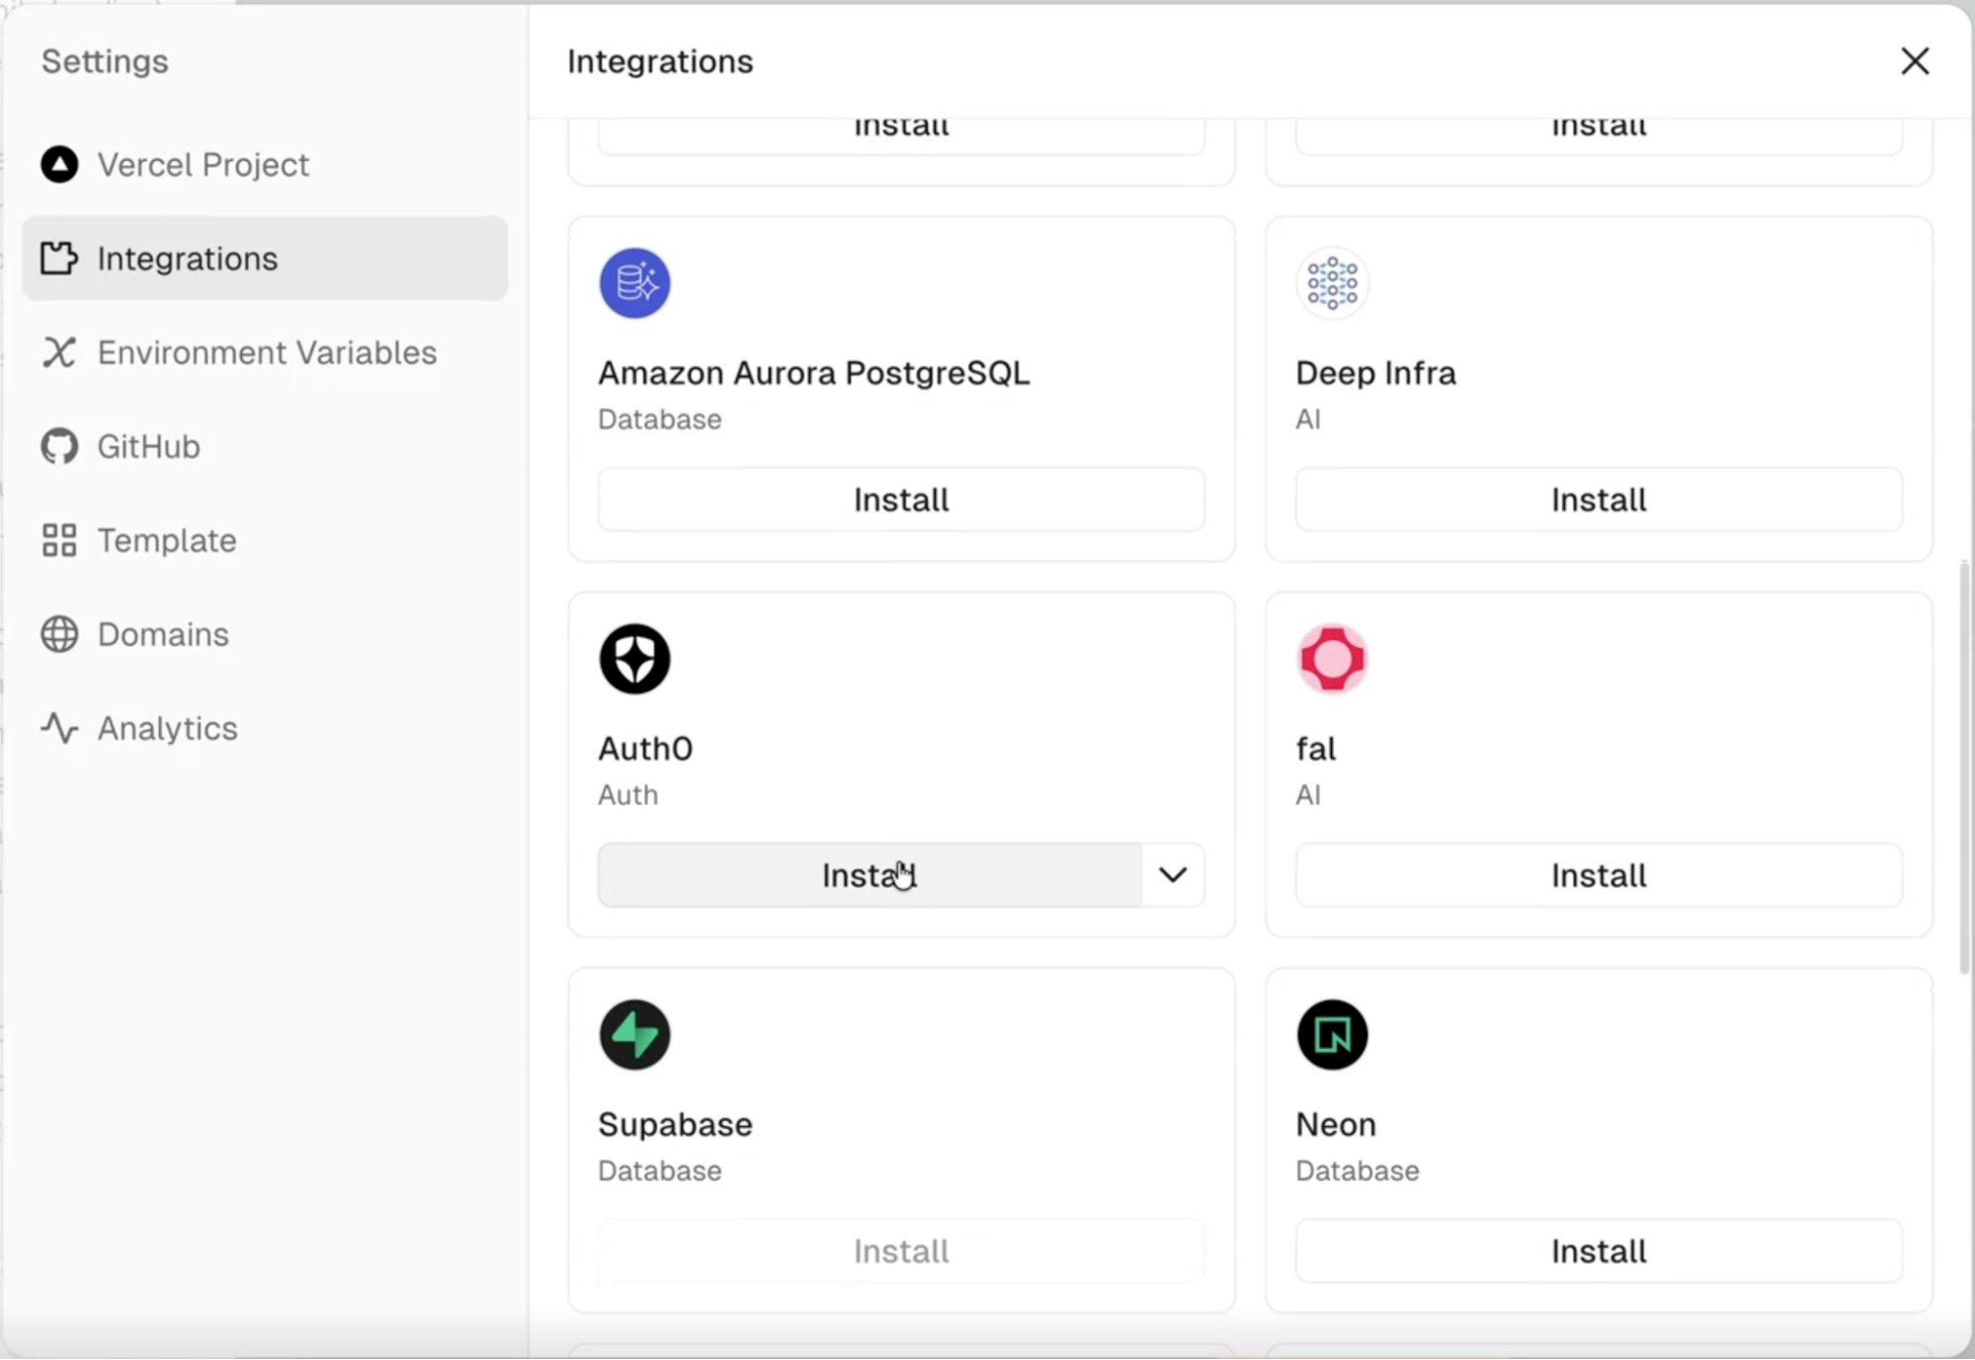Click the Integrations puzzle-piece icon
The width and height of the screenshot is (1975, 1360).
(x=59, y=259)
